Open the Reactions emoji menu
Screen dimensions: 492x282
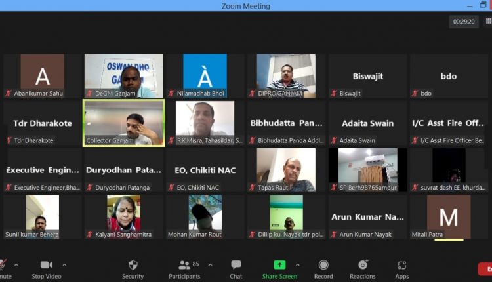click(x=362, y=268)
